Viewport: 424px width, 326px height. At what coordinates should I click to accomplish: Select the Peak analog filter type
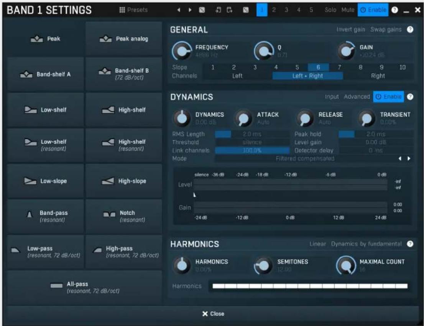(x=124, y=39)
